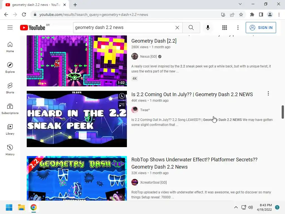
Task: Open Home in the sidebar
Action: pyautogui.click(x=10, y=47)
